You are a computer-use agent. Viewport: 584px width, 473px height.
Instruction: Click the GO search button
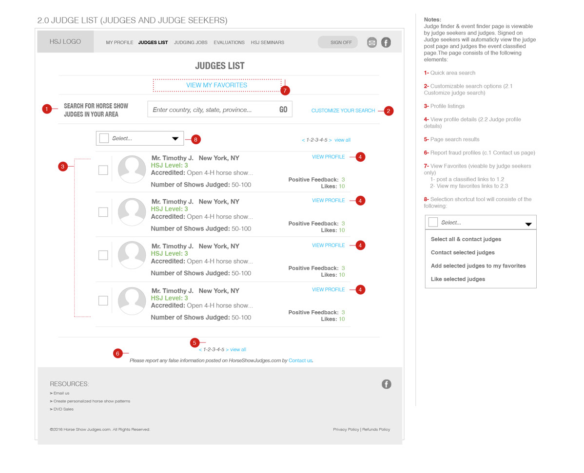(283, 110)
